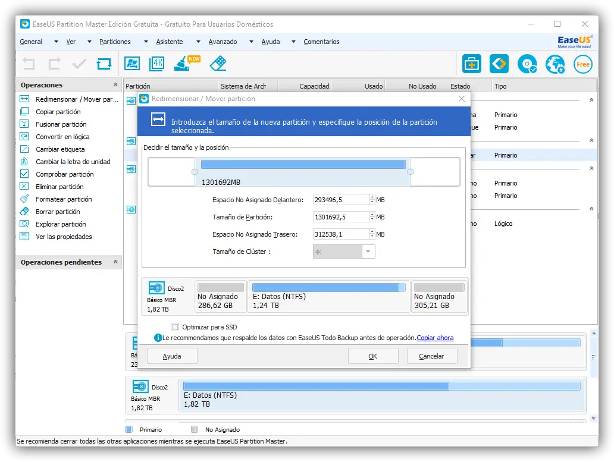Screen dimensions: 614x462
Task: Click the right resize handle of partition bar
Action: click(410, 172)
